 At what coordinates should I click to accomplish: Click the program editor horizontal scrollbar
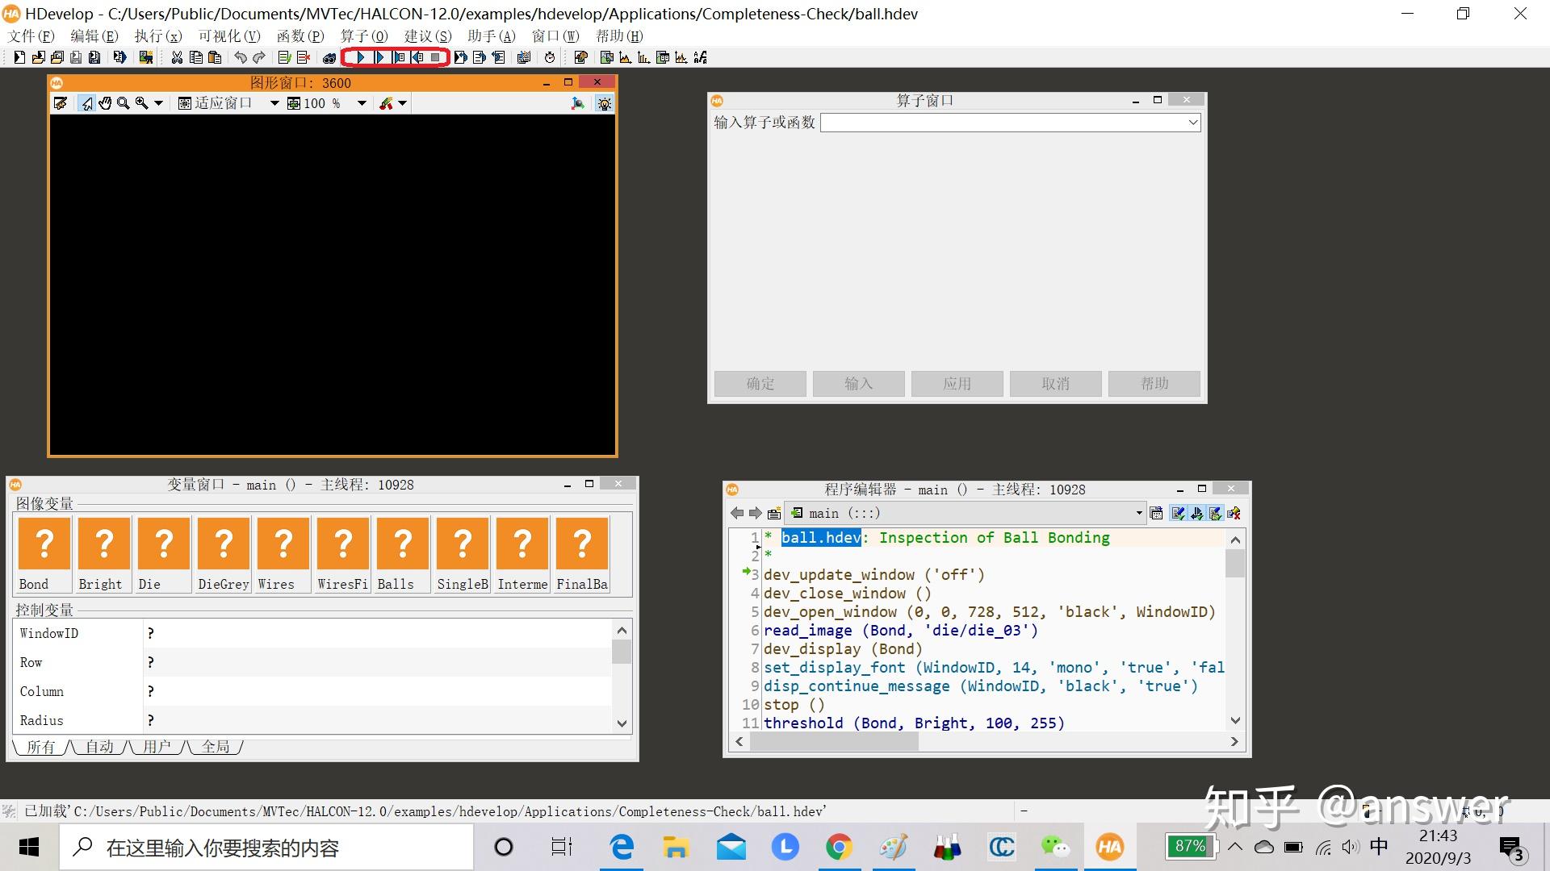tap(834, 742)
